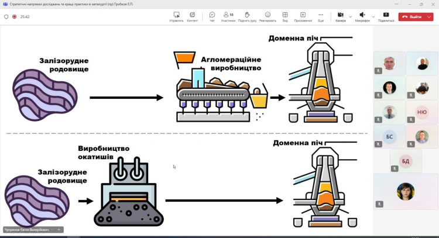This screenshot has height=238, width=439.
Task: Select the БС participant tile
Action: [389, 136]
